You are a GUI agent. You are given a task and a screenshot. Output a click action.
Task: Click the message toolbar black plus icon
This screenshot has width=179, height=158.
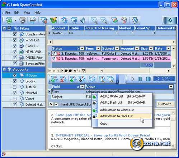82,79
